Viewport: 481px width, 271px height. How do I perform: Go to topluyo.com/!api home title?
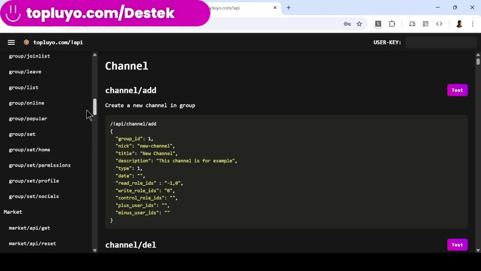[x=58, y=43]
